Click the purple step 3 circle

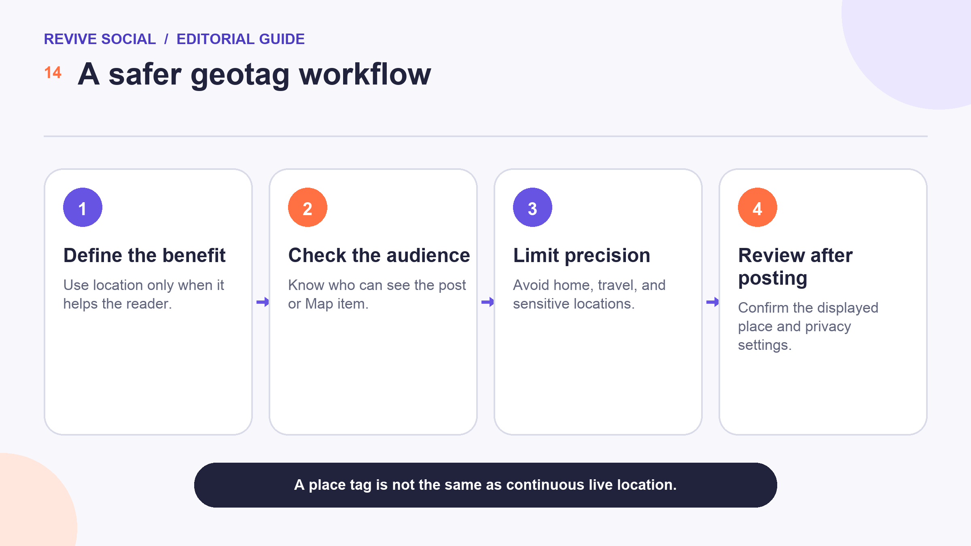click(x=532, y=207)
